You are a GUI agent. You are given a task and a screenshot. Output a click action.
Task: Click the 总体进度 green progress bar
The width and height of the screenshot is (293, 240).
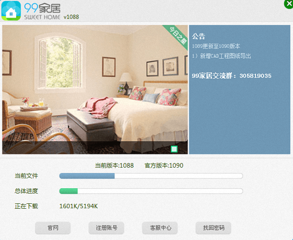point(151,191)
